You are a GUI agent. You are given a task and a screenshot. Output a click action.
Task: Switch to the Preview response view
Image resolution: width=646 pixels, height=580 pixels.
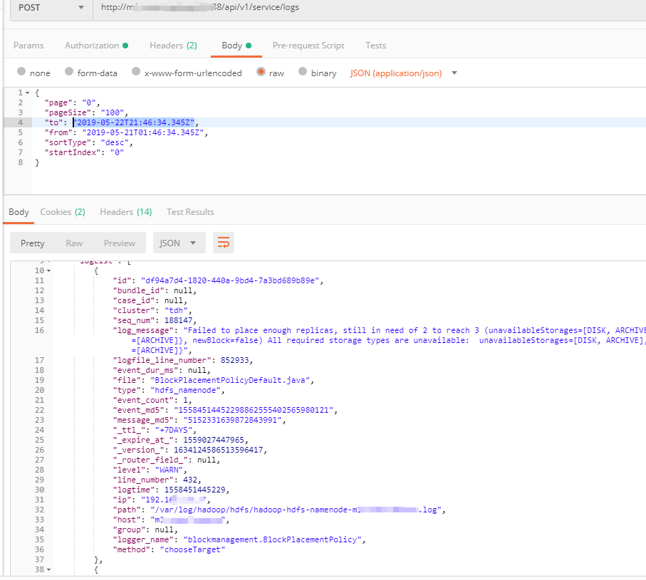pos(119,242)
